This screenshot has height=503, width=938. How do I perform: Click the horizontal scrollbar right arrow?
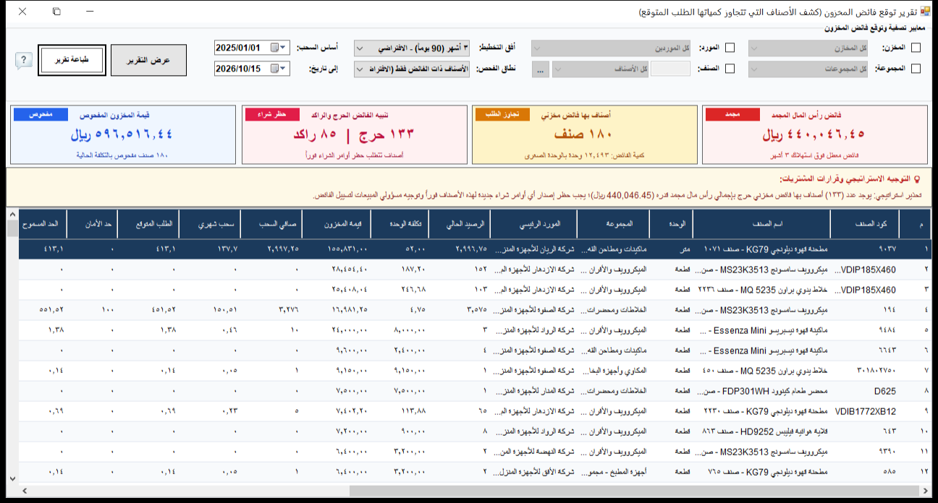(x=926, y=491)
